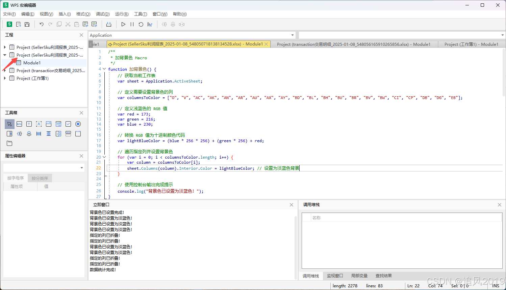Collapse the function fold arrow at line 4

104,69
